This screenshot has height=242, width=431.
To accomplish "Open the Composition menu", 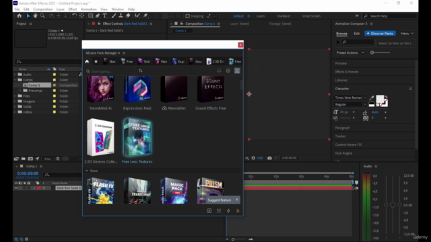I will [42, 9].
